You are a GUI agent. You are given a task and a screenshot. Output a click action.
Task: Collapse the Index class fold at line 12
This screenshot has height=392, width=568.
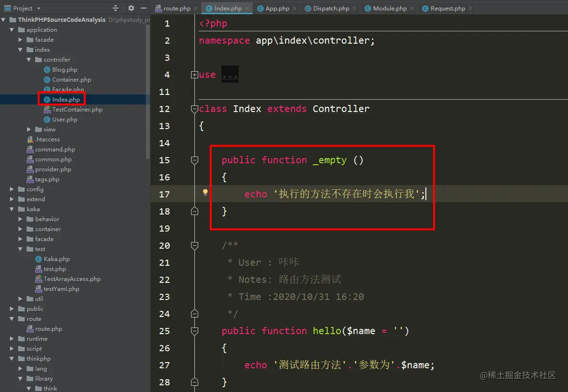(x=194, y=109)
